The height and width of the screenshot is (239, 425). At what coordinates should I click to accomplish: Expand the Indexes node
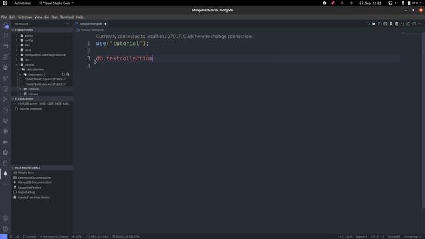pyautogui.click(x=20, y=94)
